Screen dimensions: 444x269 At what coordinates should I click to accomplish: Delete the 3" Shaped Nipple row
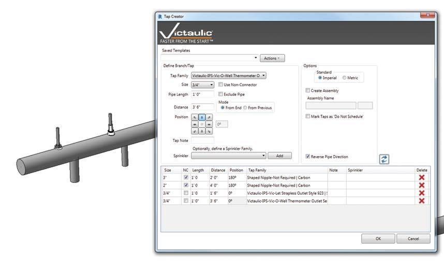pos(422,177)
